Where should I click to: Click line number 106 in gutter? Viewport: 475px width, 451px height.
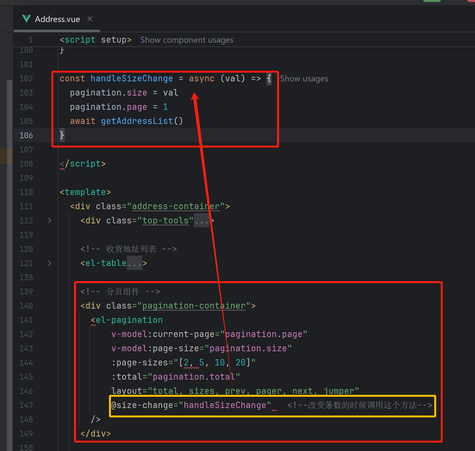26,135
